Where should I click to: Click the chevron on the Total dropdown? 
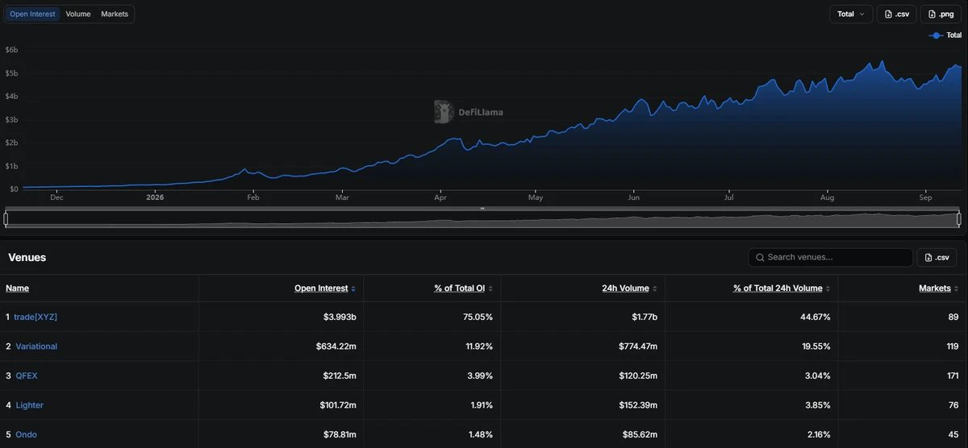pyautogui.click(x=862, y=14)
